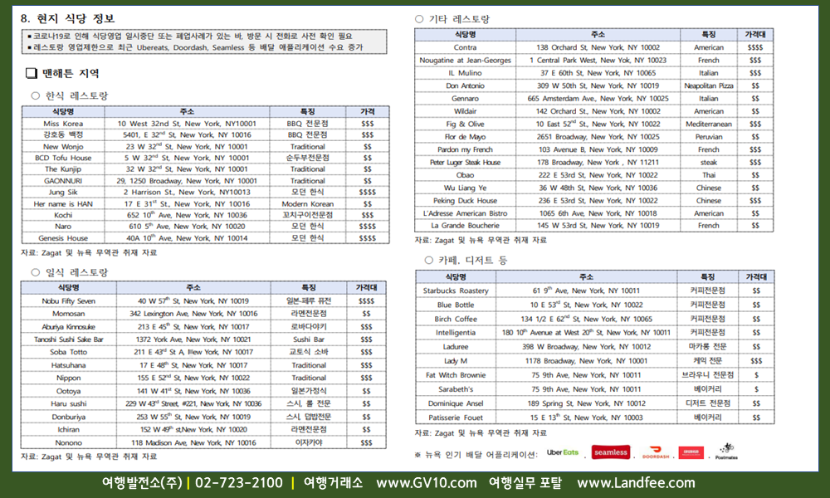
Task: Click the Uber Eats logo
Action: tap(563, 452)
